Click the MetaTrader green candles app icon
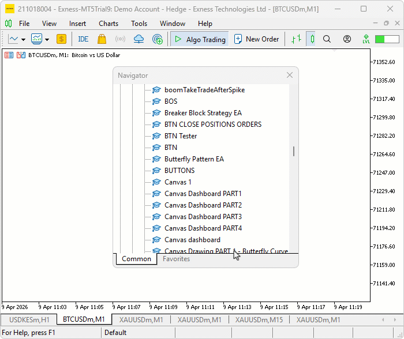404x339 pixels. pyautogui.click(x=8, y=24)
